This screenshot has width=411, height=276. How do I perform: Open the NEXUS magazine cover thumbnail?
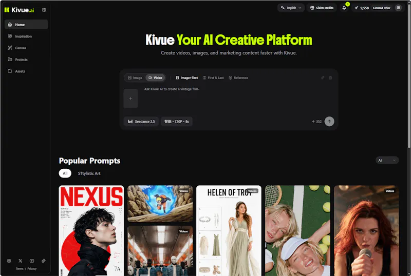click(x=91, y=230)
